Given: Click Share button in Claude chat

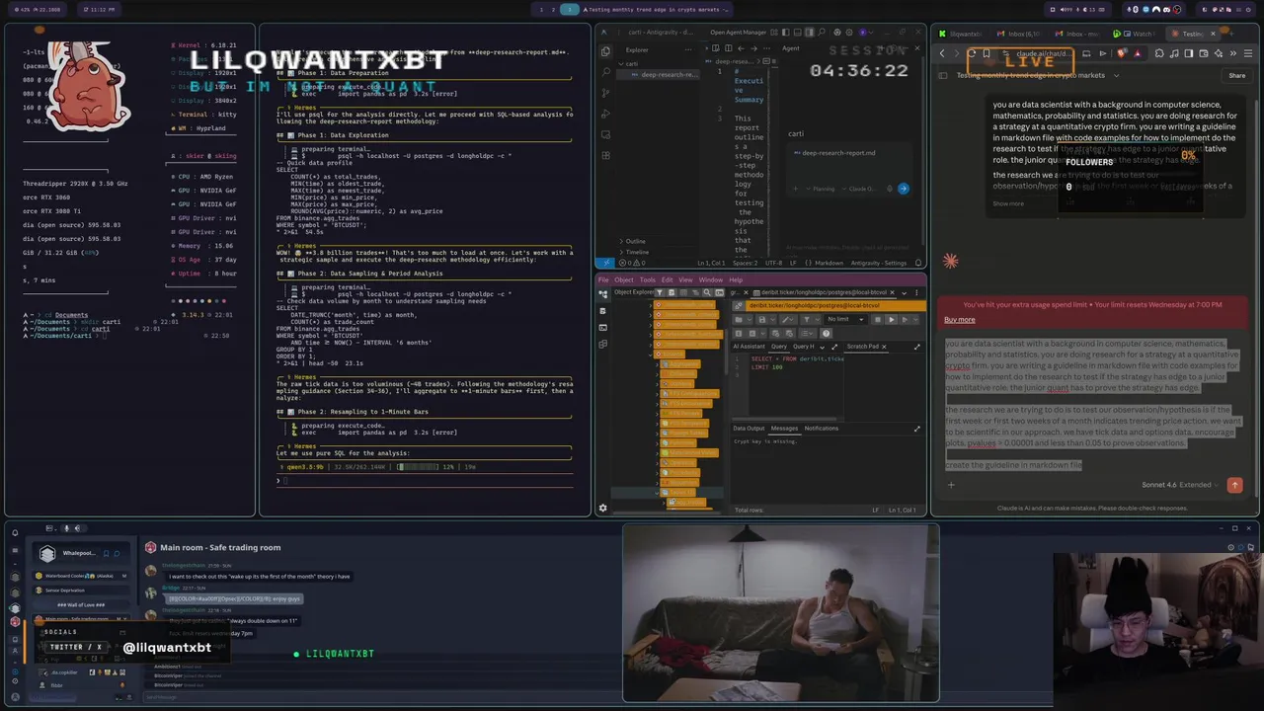Looking at the screenshot, I should click(x=1237, y=75).
